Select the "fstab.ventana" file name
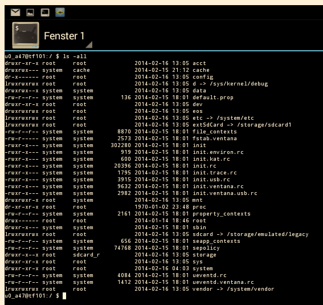 point(214,139)
